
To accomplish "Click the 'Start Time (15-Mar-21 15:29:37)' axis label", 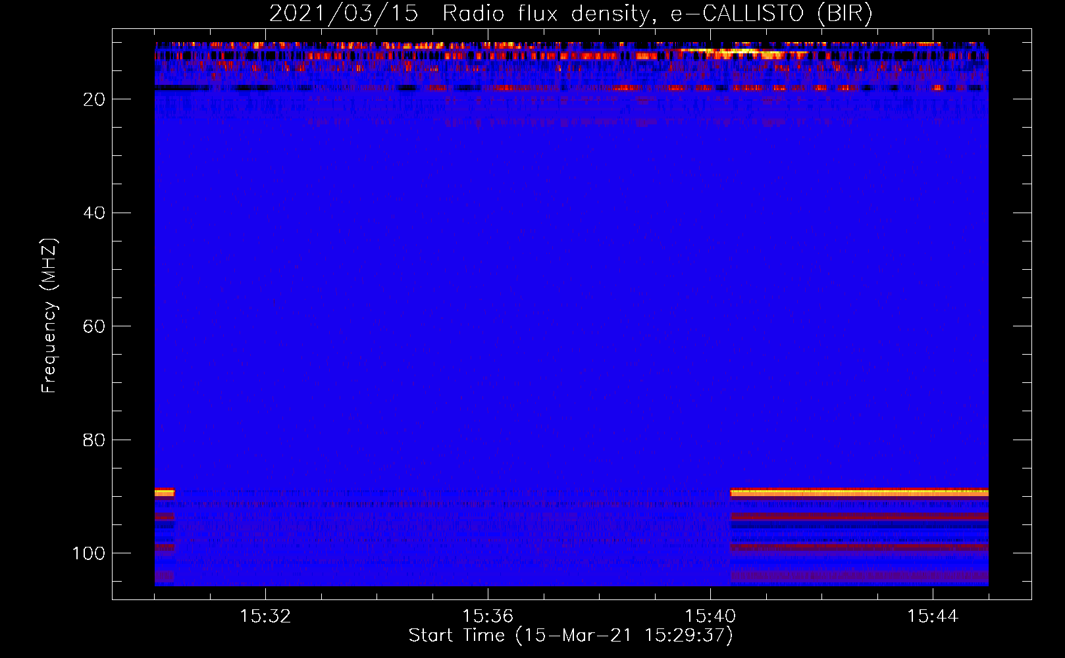I will (x=571, y=636).
